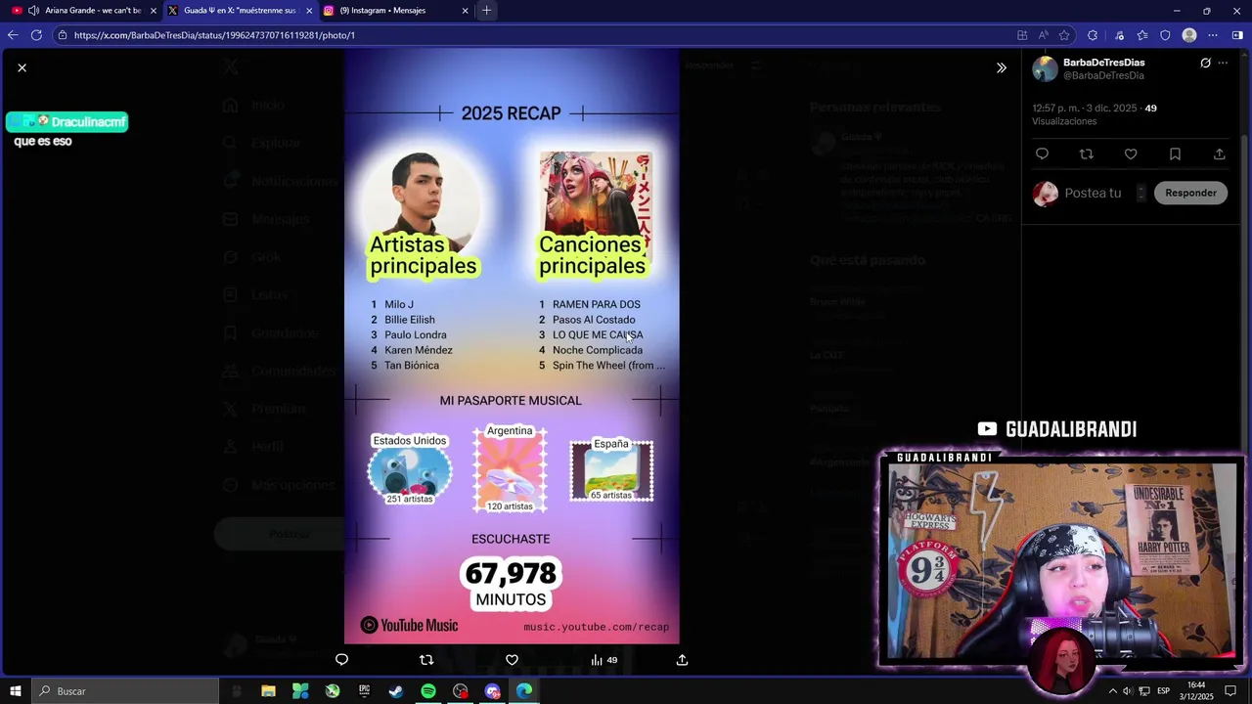This screenshot has width=1252, height=704.
Task: Click the read aloud icon
Action: (x=1044, y=35)
